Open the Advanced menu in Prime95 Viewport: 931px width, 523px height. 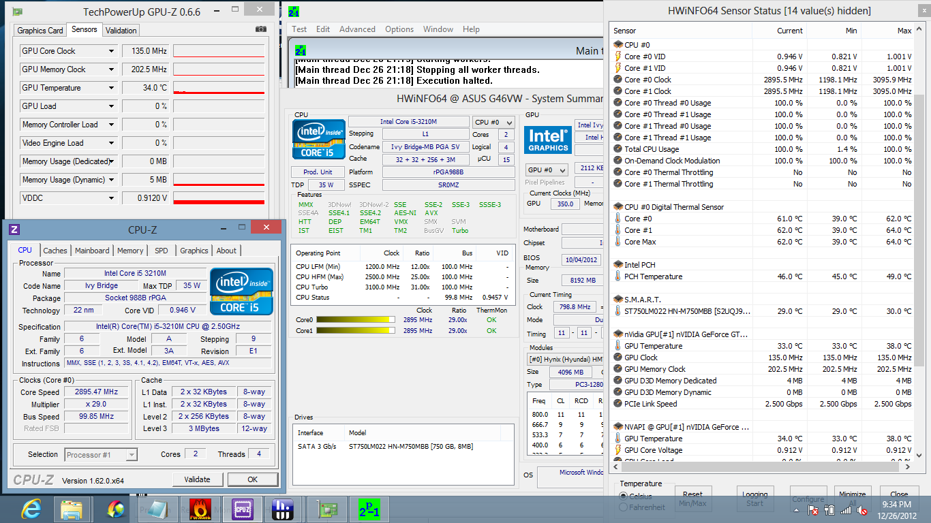tap(357, 29)
